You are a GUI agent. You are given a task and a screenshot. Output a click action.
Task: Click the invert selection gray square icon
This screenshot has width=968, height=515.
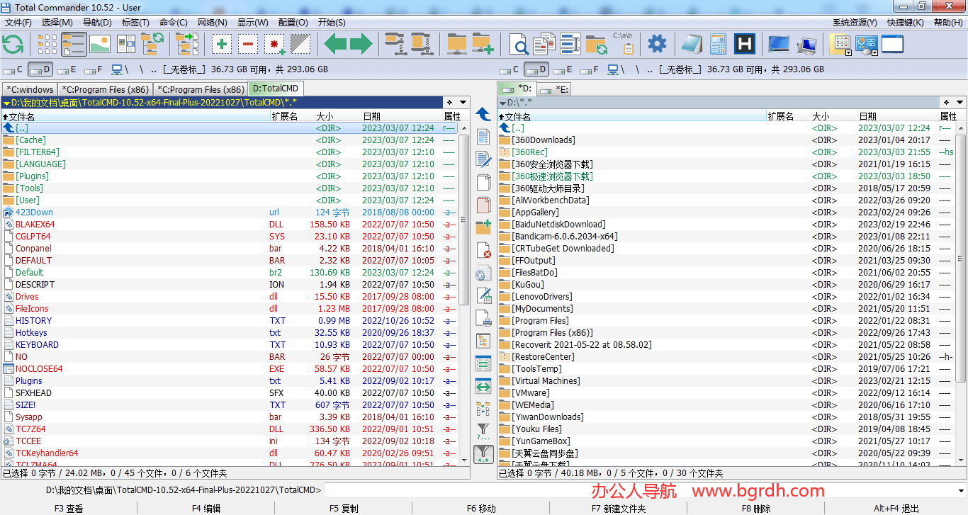(x=300, y=44)
